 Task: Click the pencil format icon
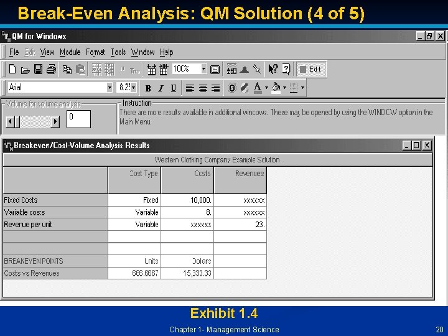tap(245, 88)
